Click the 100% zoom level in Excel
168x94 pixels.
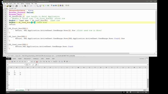pyautogui.click(x=146, y=92)
